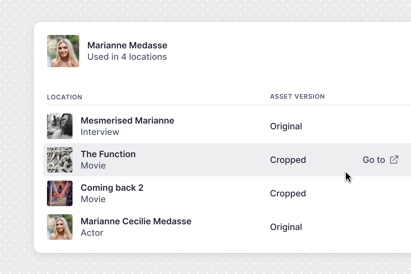Screen dimensions: 411x274
Task: Click the Interview label under Mesmerised Marianne
Action: pos(100,132)
